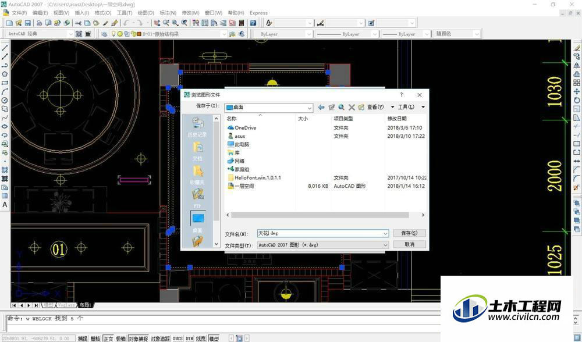Open the FTP place in the dialog sidebar
This screenshot has width=582, height=342.
[197, 198]
